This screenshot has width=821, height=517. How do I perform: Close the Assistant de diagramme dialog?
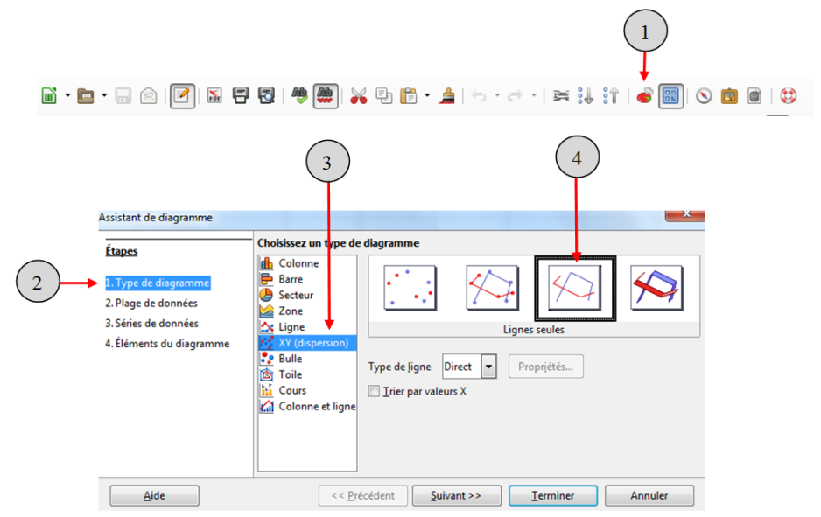click(684, 214)
